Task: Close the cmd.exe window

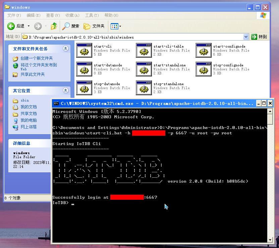Action: point(270,103)
